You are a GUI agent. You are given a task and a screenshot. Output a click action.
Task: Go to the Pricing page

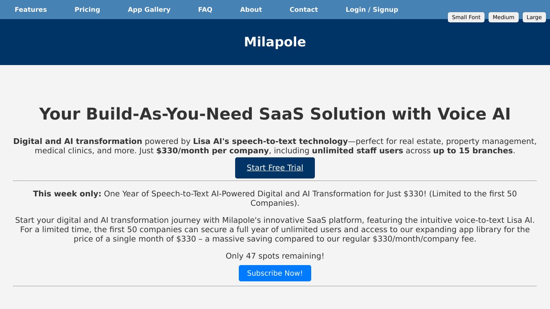87,9
